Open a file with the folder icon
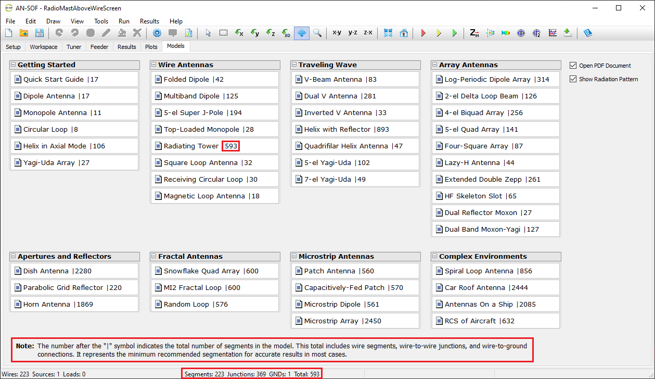Screen dimensions: 655x379 24,33
